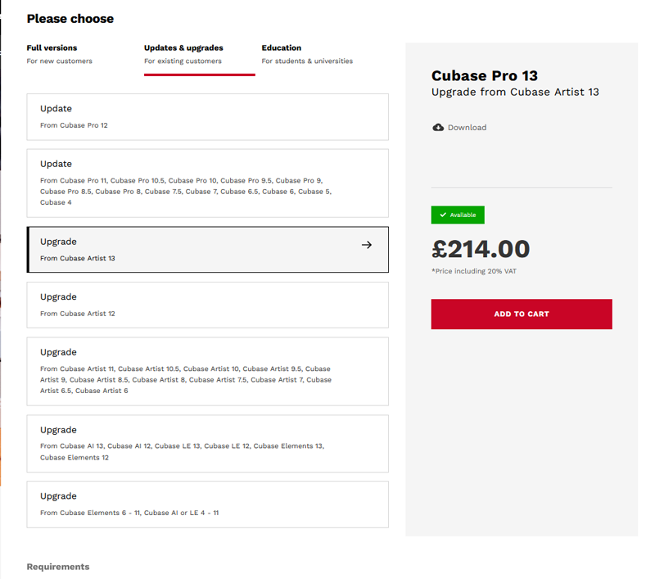Image resolution: width=655 pixels, height=579 pixels.
Task: Click 'For existing customers' subtitle
Action: click(x=183, y=61)
